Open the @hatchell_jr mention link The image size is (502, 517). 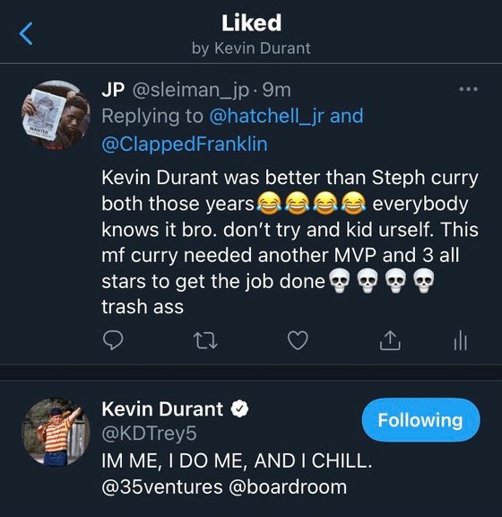(x=267, y=116)
